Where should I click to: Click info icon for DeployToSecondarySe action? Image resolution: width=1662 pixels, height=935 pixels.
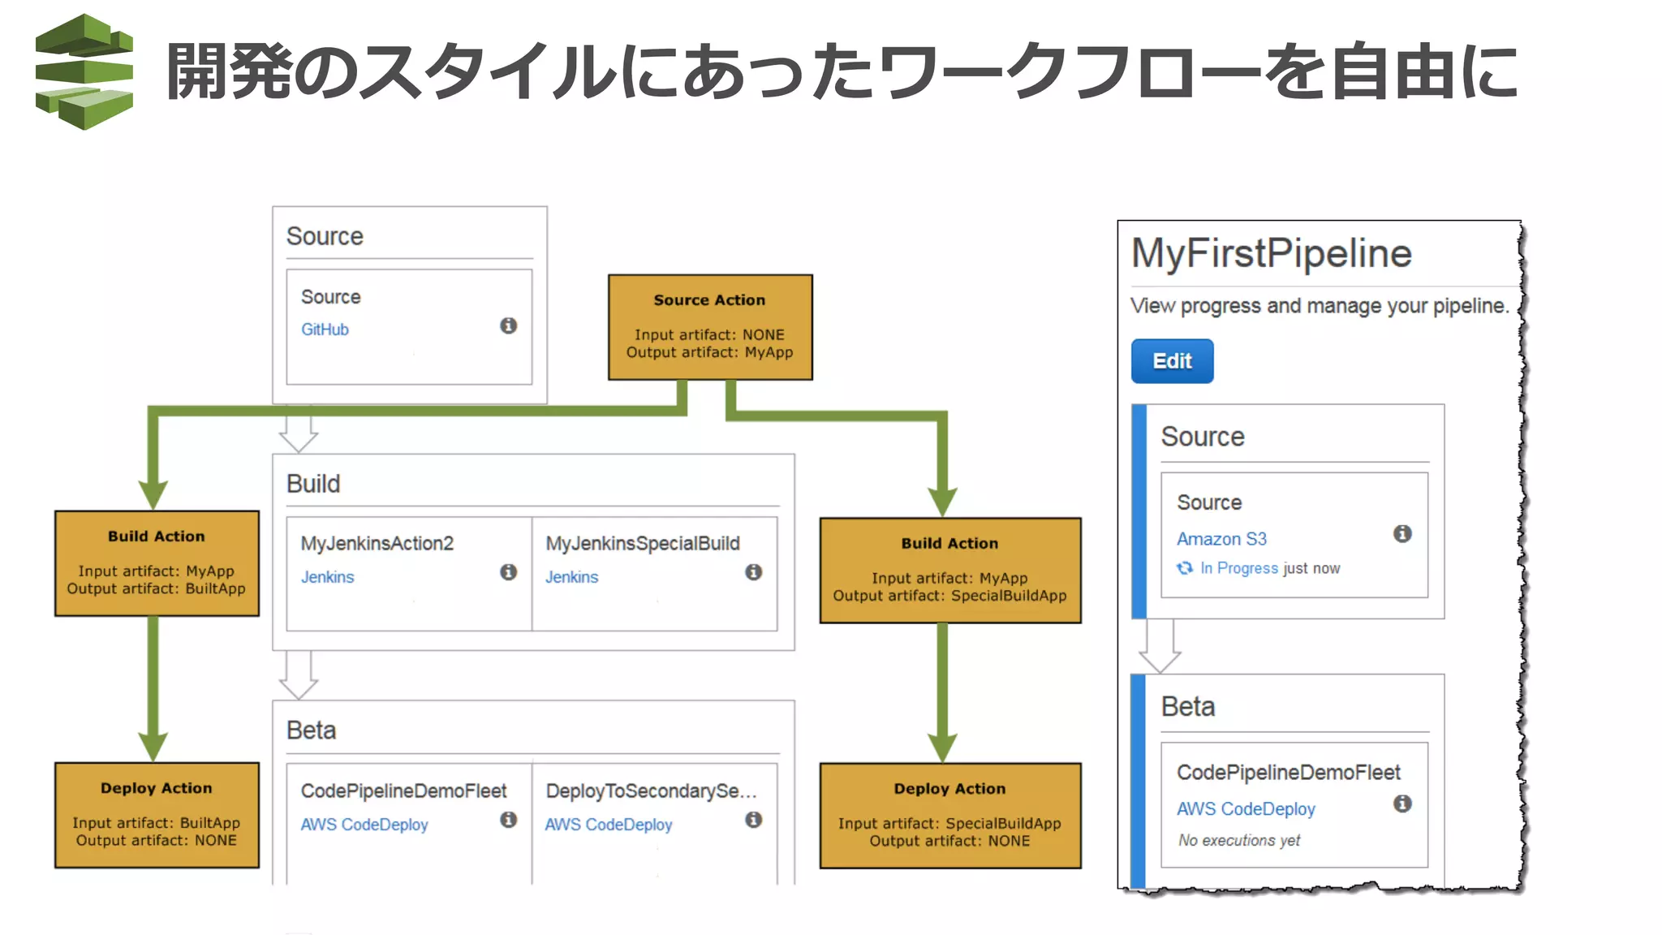(x=753, y=820)
